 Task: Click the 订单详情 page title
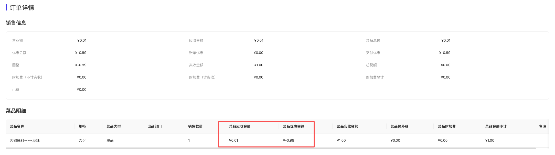coord(22,8)
